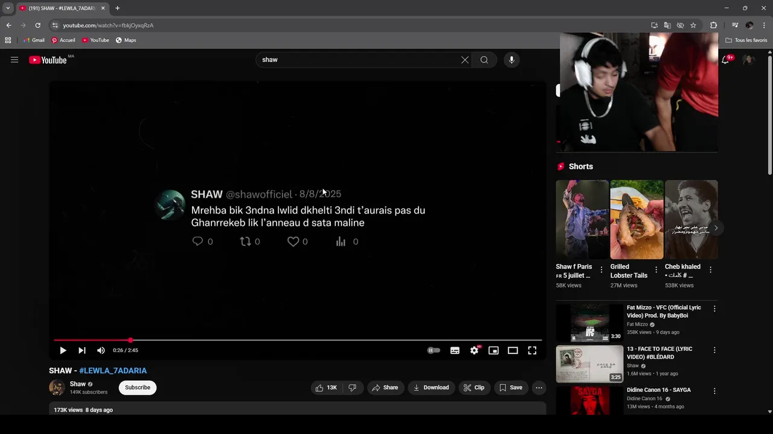Viewport: 773px width, 434px height.
Task: Show next Shorts with the arrow
Action: pyautogui.click(x=716, y=228)
